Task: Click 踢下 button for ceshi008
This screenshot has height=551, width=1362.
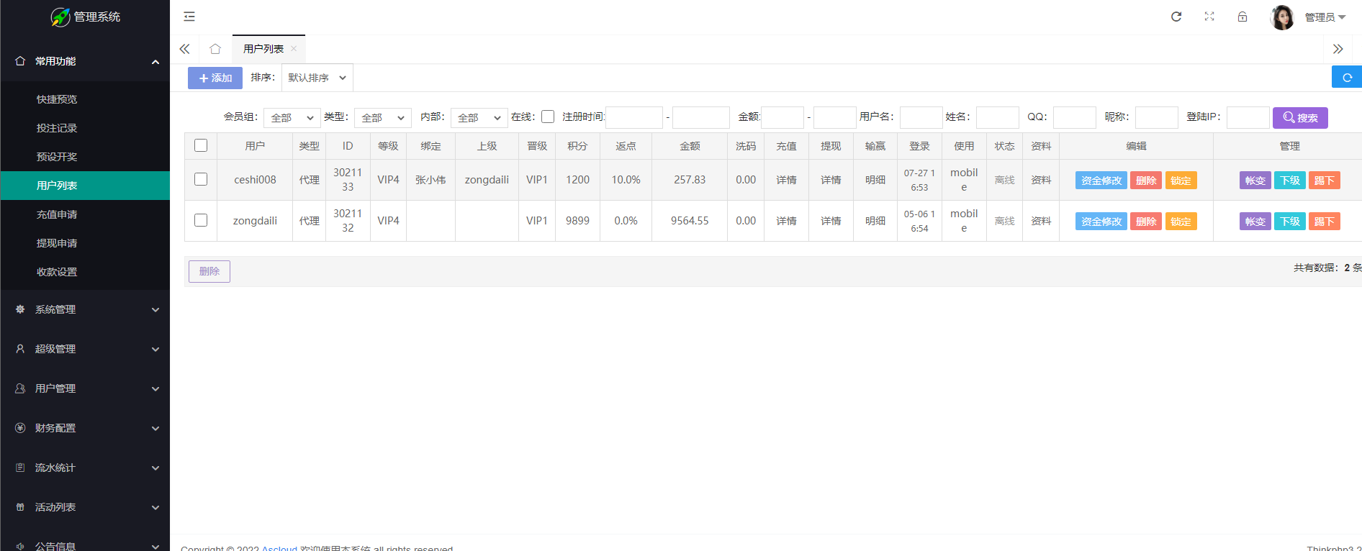Action: click(1325, 181)
